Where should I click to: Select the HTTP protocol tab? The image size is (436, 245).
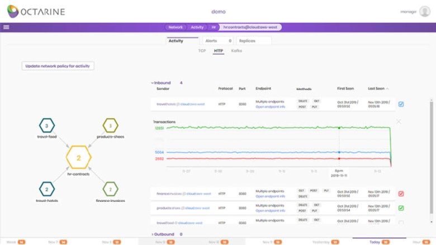(218, 51)
